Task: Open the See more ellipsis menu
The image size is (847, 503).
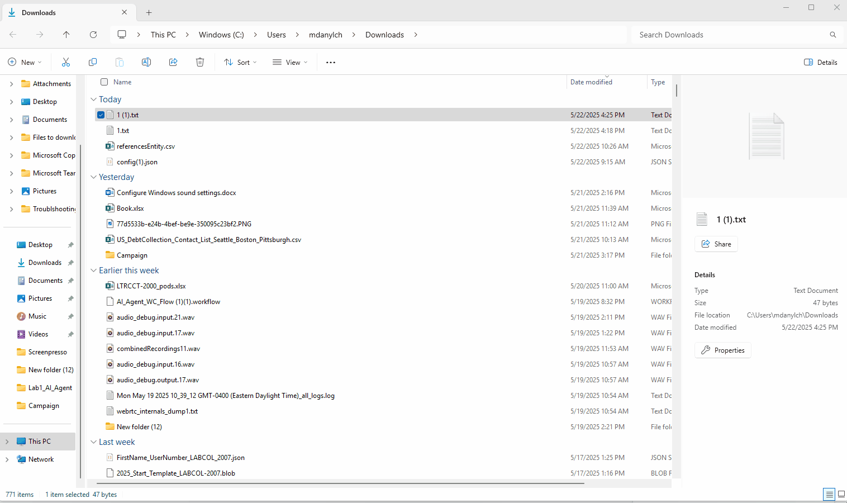Action: (331, 63)
